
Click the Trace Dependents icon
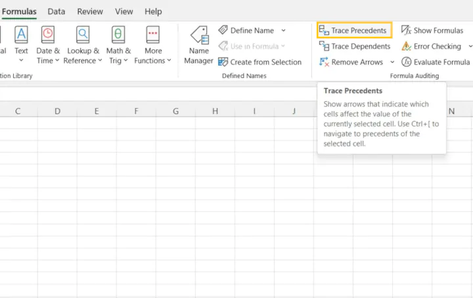click(324, 46)
